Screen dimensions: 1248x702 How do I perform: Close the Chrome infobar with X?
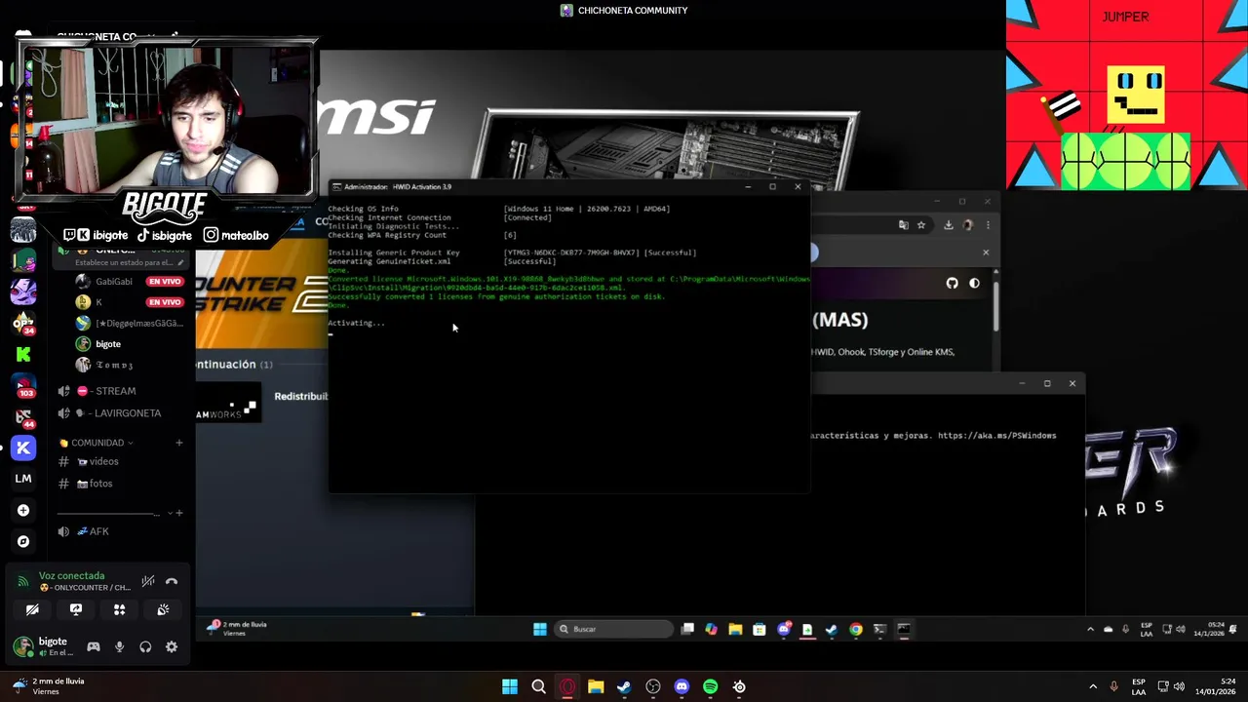(985, 253)
